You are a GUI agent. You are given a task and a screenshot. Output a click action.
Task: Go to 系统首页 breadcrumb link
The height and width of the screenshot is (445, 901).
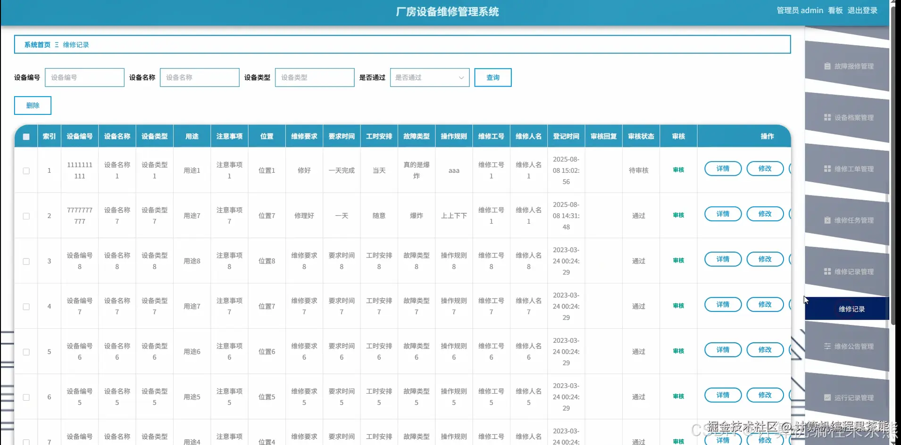click(x=37, y=45)
